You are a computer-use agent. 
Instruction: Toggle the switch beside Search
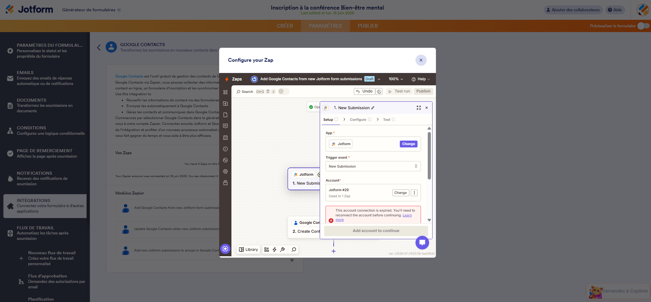tap(284, 91)
